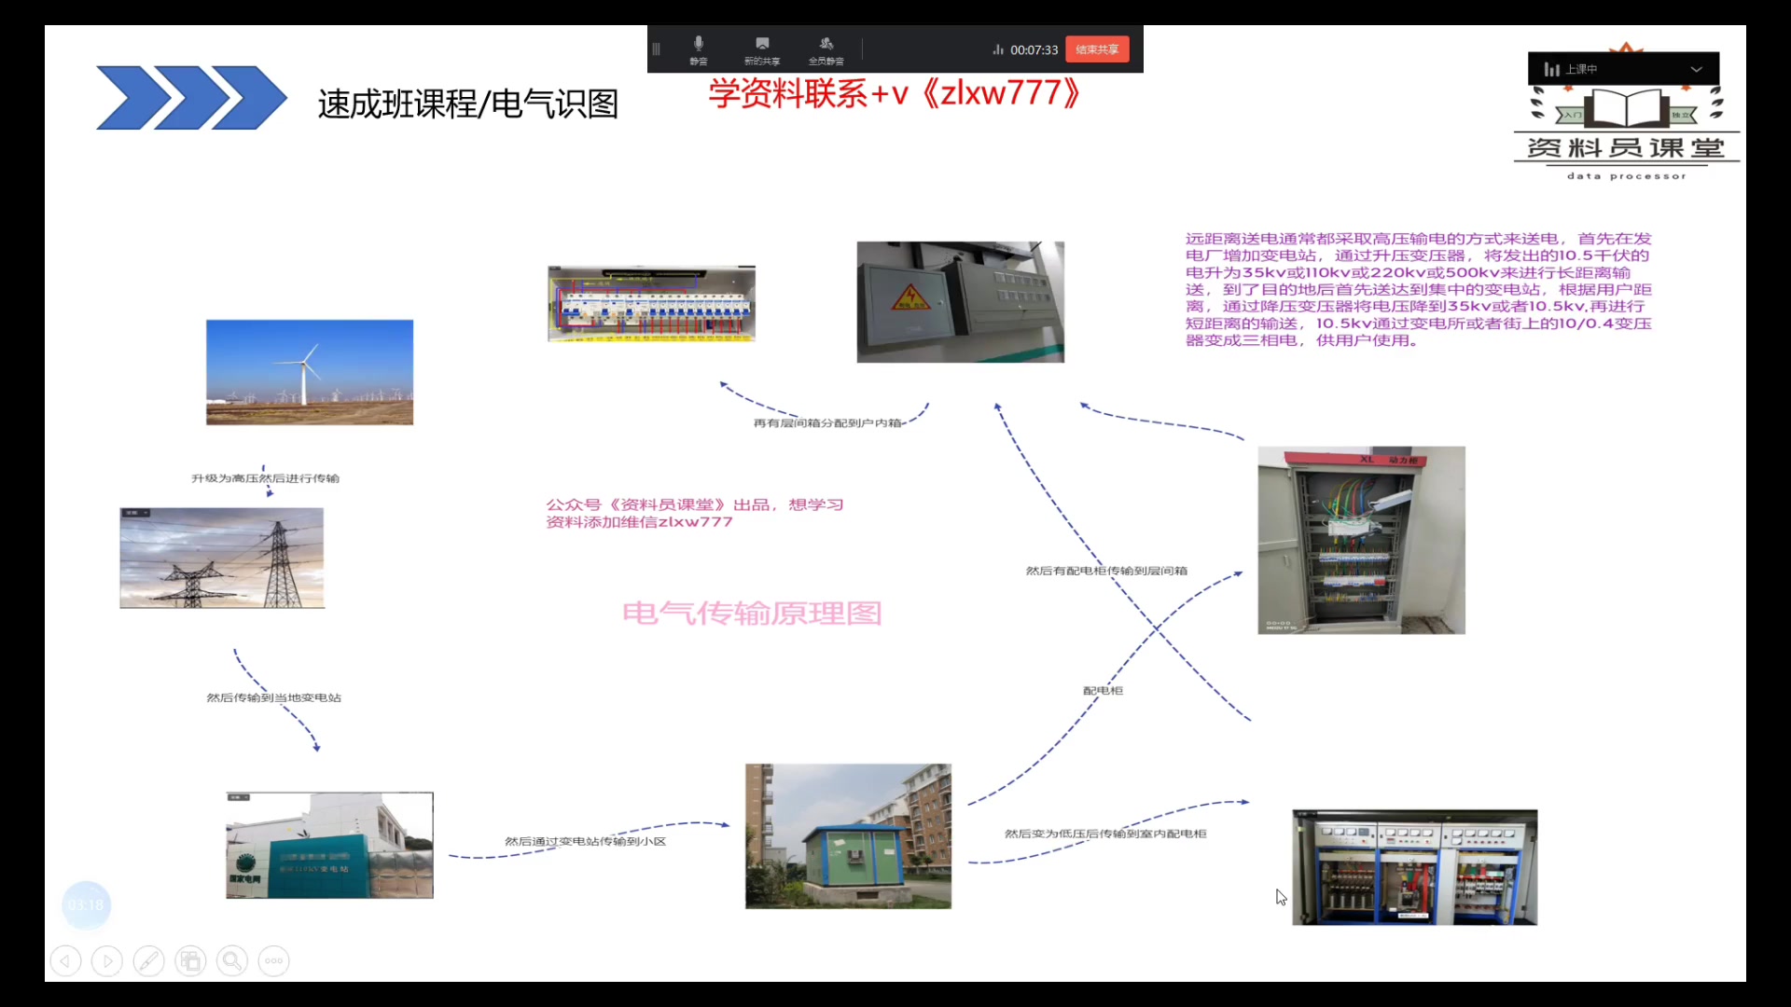Click label 再有层间箱分配到户内箱
The width and height of the screenshot is (1791, 1007).
point(827,423)
